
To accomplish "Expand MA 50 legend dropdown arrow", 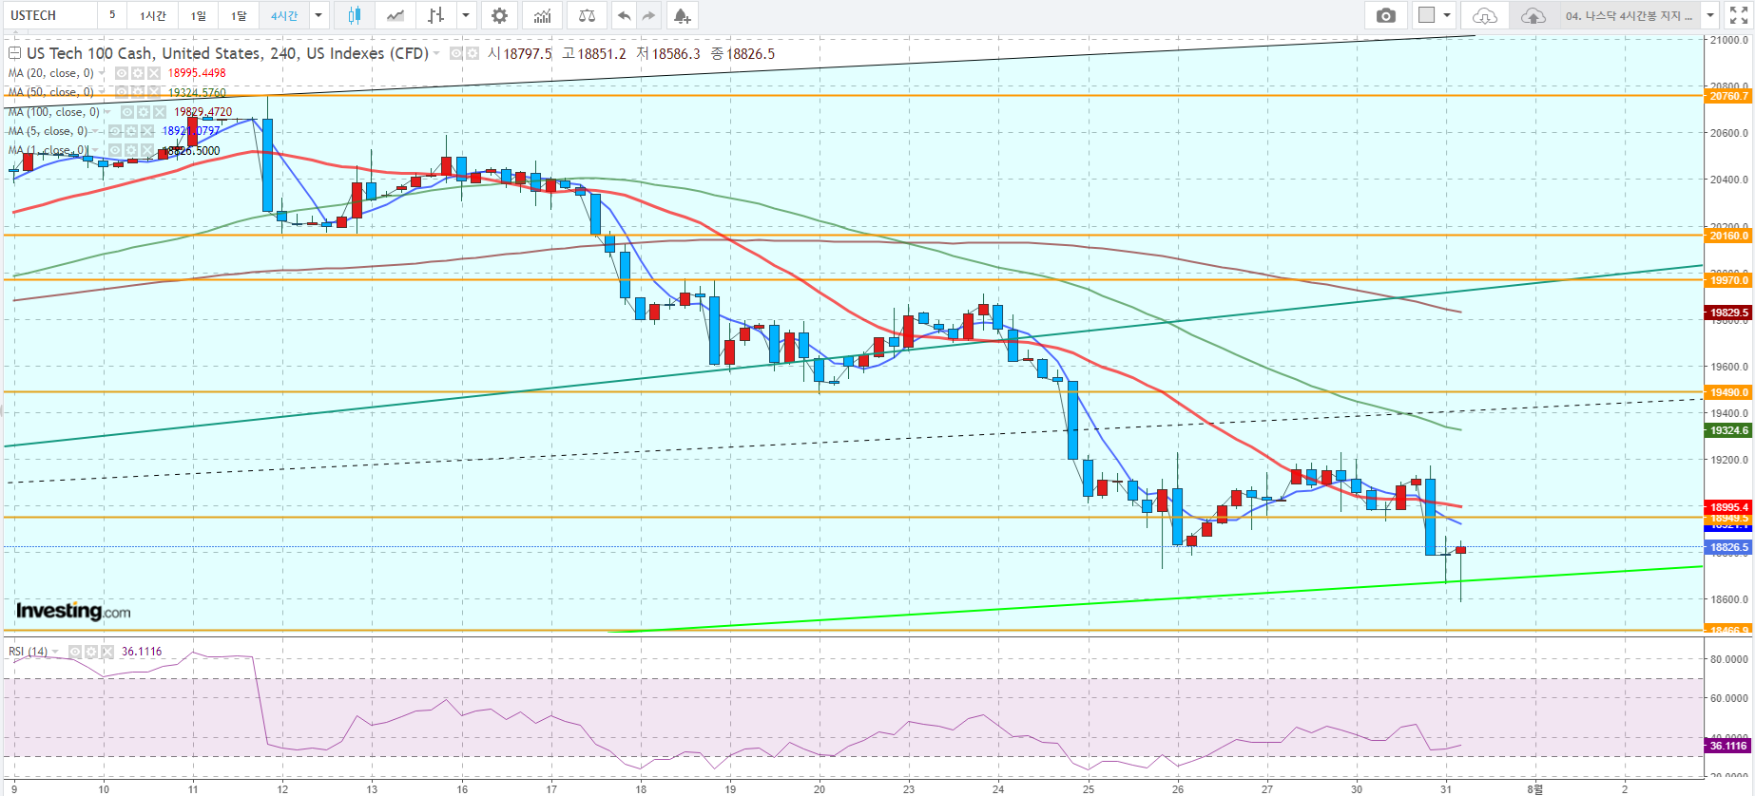I will point(102,92).
